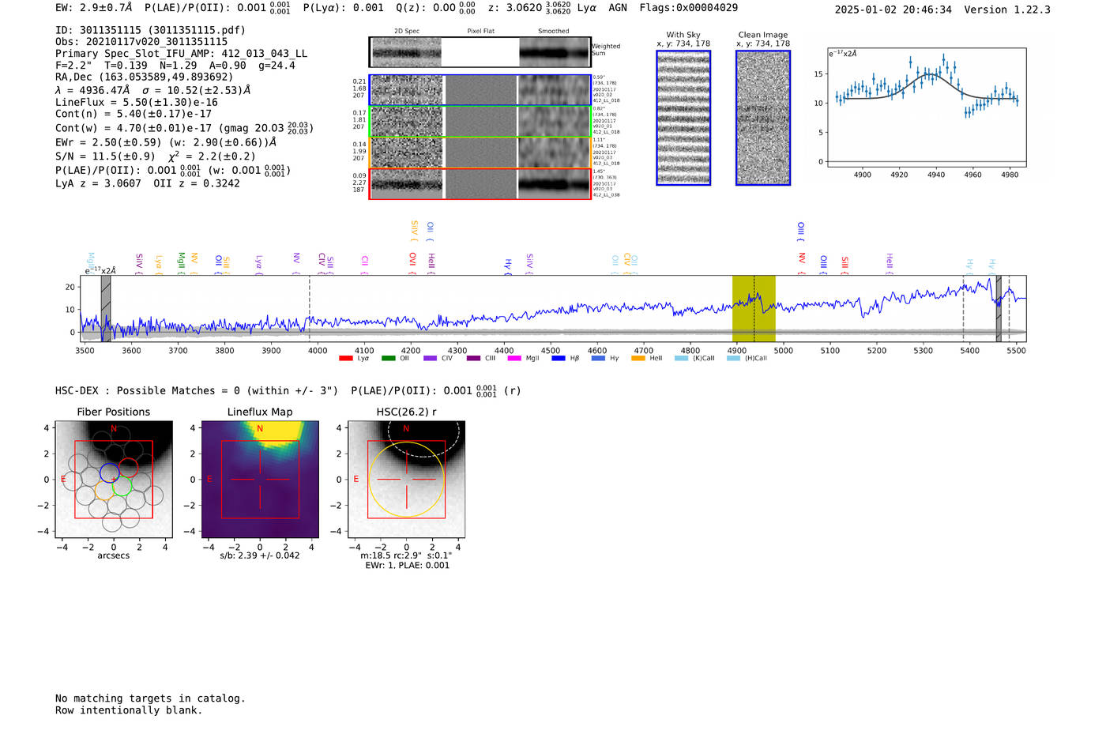This screenshot has width=1106, height=753.
Task: Open the Gaussian line fit plot
Action: point(927,107)
